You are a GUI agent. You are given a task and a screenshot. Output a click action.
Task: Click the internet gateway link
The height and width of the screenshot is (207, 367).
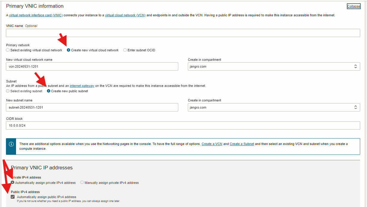coord(82,86)
